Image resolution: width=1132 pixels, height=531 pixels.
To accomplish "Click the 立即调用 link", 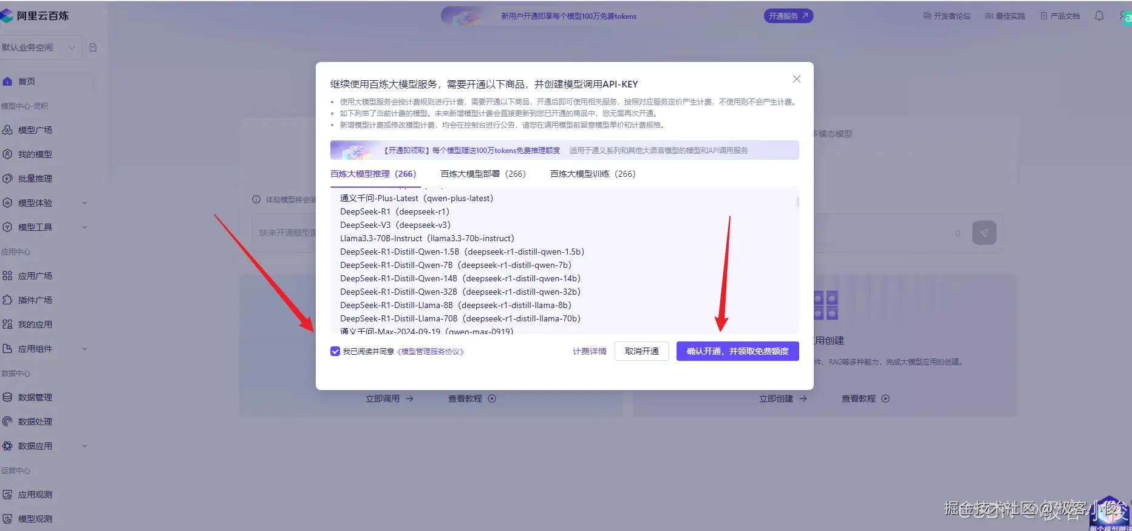I will [389, 399].
